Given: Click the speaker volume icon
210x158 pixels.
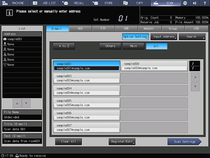Looking at the screenshot, I should click(x=195, y=3).
